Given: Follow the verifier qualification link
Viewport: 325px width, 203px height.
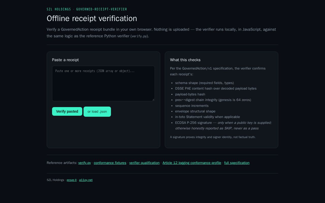Looking at the screenshot, I should pos(144,163).
